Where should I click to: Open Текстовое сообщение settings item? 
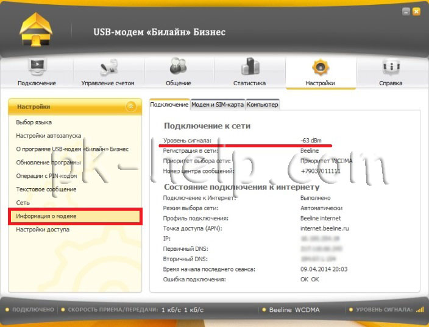pos(46,189)
